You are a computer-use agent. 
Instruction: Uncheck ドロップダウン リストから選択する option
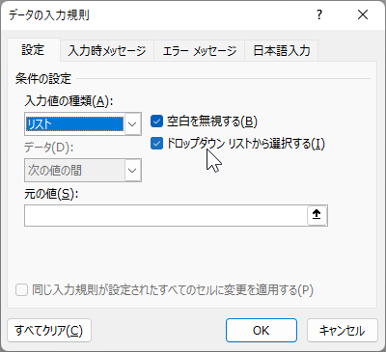click(156, 144)
